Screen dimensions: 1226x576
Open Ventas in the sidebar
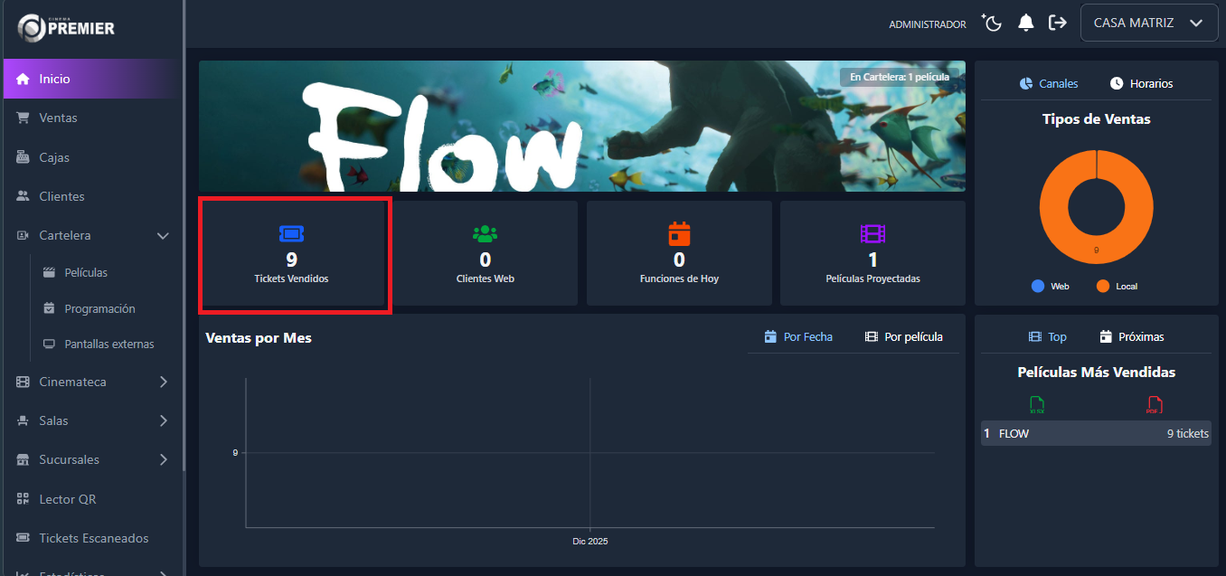click(x=58, y=118)
